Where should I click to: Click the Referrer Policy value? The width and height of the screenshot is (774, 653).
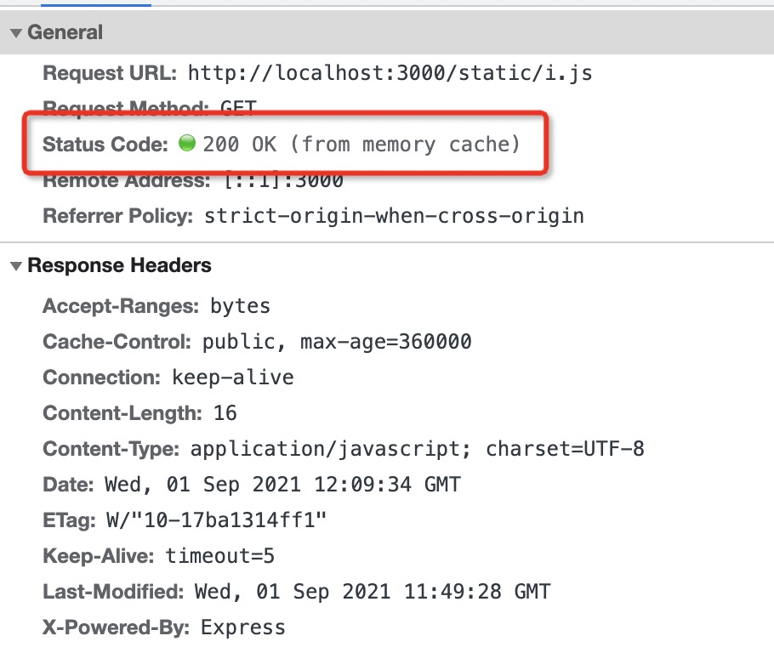[394, 216]
